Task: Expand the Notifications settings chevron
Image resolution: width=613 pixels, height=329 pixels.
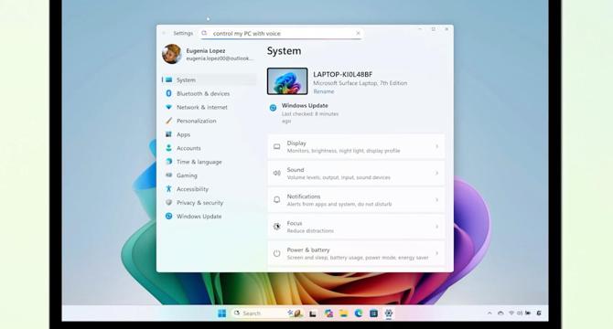Action: click(437, 200)
